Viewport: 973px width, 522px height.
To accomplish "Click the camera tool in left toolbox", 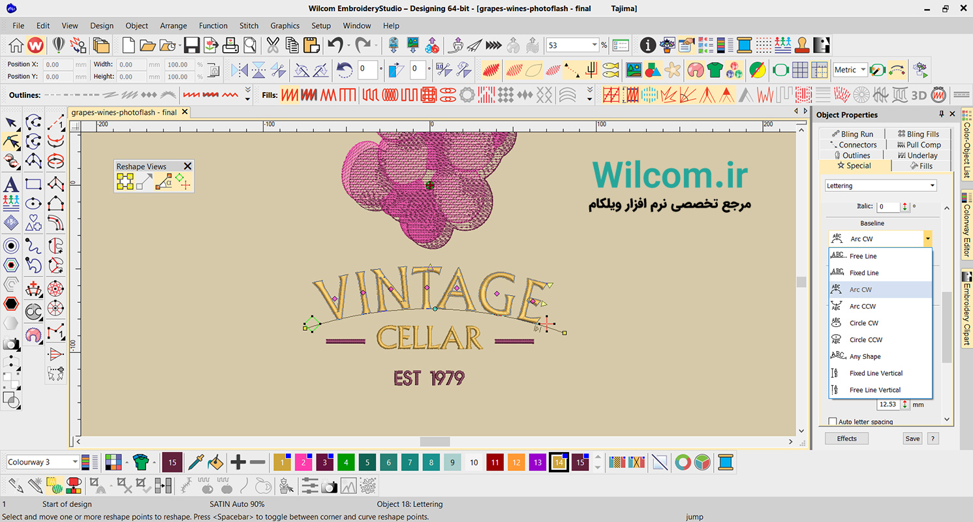I will 11,344.
